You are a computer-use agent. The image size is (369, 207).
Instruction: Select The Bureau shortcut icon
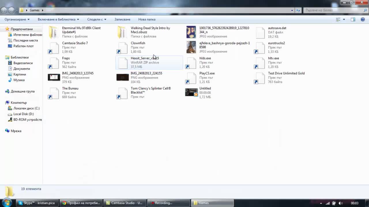(x=54, y=93)
